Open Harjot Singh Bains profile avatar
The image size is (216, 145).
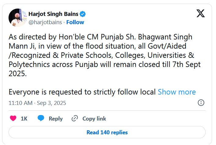17,18
